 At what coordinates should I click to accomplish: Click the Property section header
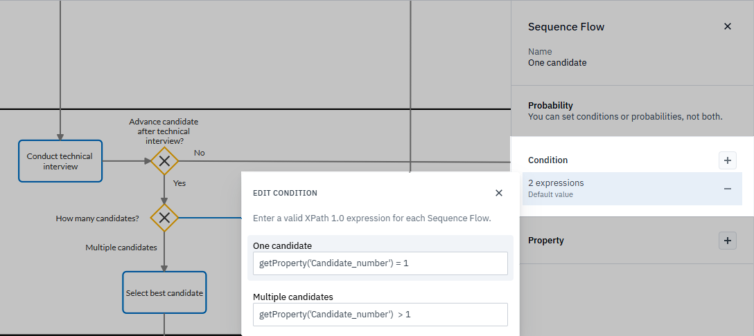(x=546, y=241)
